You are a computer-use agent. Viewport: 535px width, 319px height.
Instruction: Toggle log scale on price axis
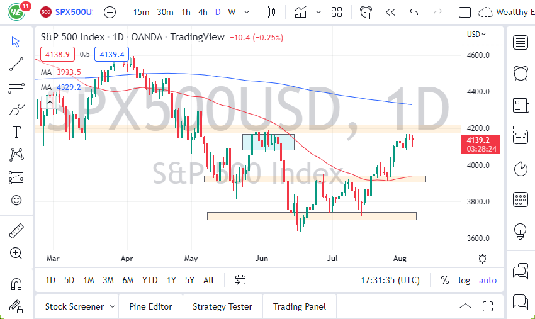464,280
